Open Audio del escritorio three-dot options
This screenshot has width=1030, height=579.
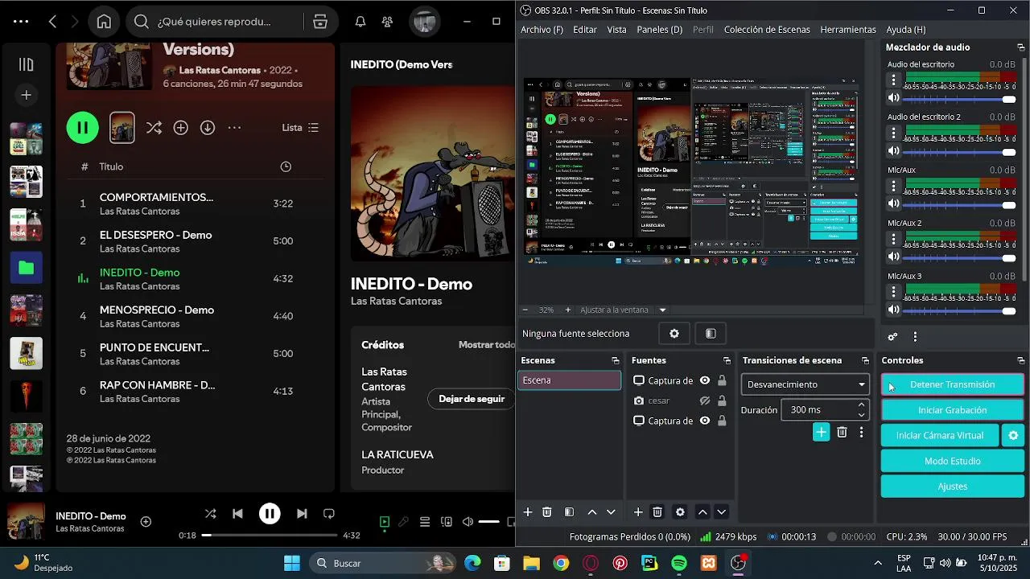(893, 80)
